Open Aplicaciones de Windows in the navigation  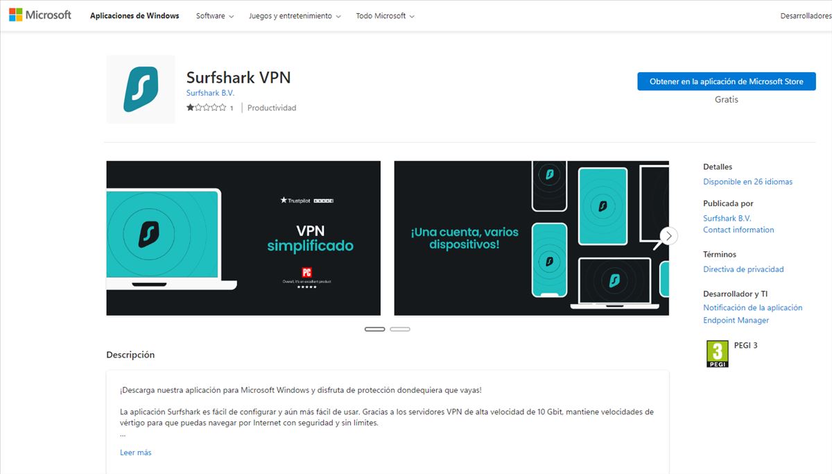click(135, 16)
